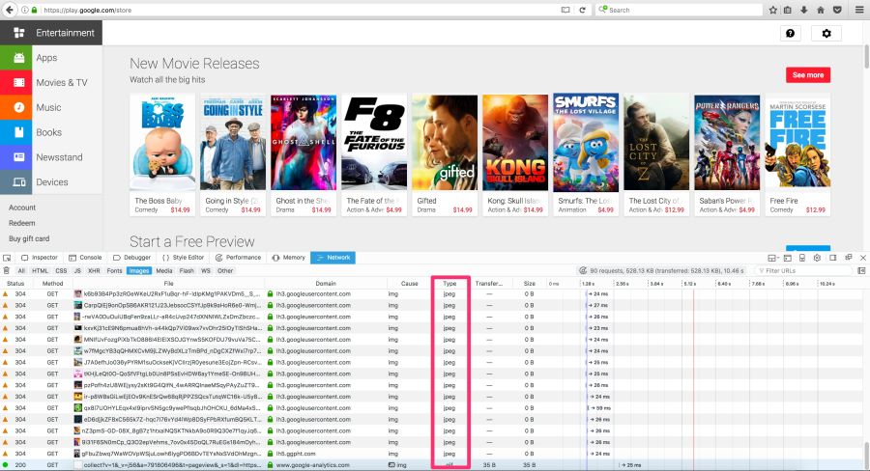Viewport: 870px width, 471px height.
Task: Switch to the Debugger tab
Action: click(x=132, y=258)
